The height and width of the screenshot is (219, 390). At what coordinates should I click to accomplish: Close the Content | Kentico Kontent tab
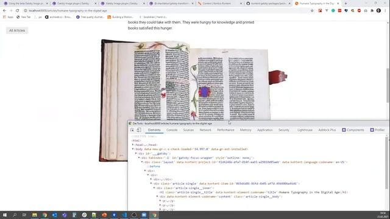[x=241, y=4]
